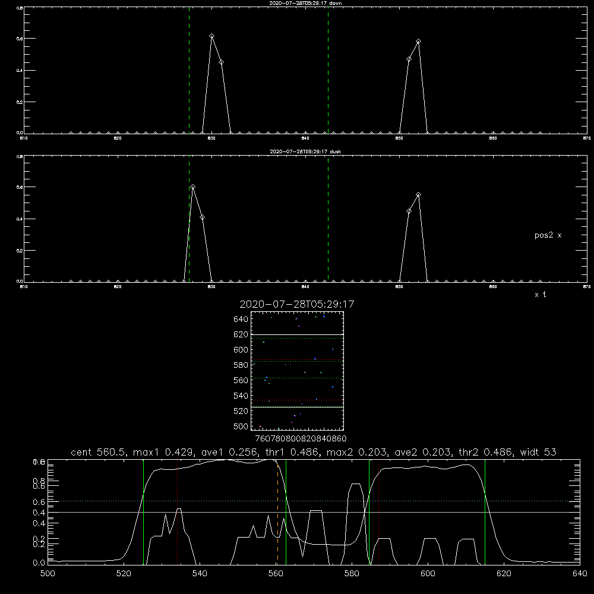
Task: Click the 560 x-axis label of bottom plot
Action: tap(276, 574)
